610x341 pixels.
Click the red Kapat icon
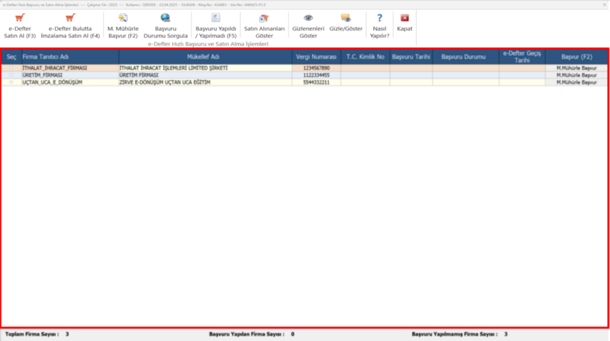click(x=404, y=18)
